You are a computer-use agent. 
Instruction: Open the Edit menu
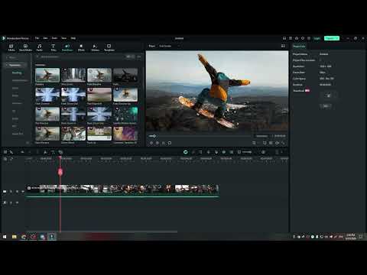pyautogui.click(x=45, y=38)
